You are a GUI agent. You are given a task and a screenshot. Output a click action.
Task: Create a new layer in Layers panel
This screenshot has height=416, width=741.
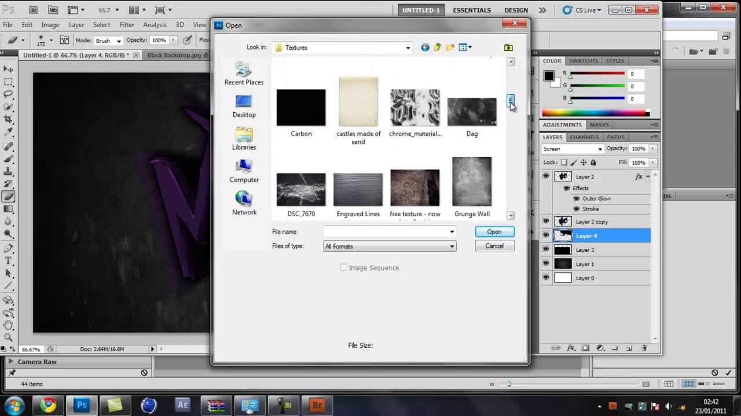(x=629, y=348)
